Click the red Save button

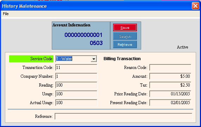125,27
